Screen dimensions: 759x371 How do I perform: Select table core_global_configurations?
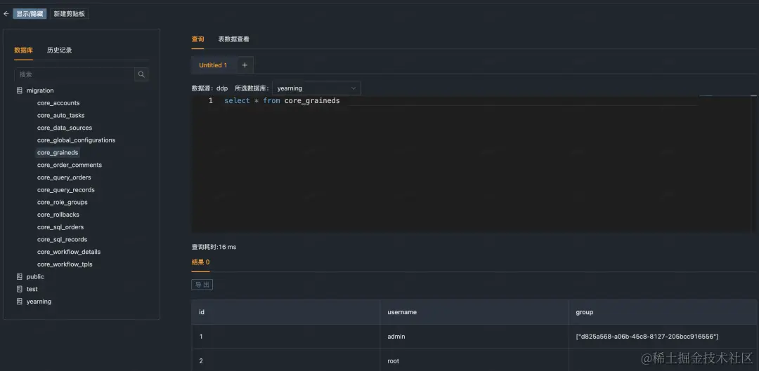tap(77, 140)
